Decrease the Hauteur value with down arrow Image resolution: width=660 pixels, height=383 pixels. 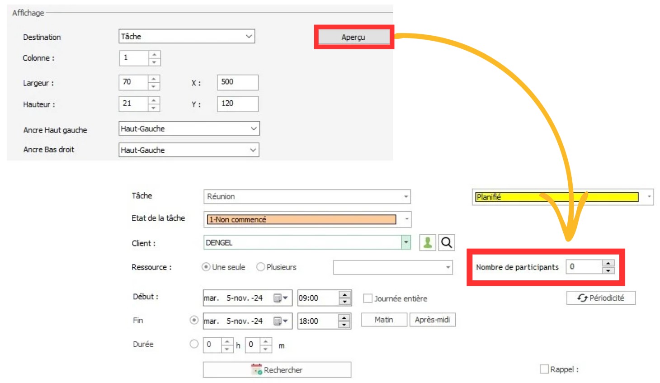tap(154, 108)
